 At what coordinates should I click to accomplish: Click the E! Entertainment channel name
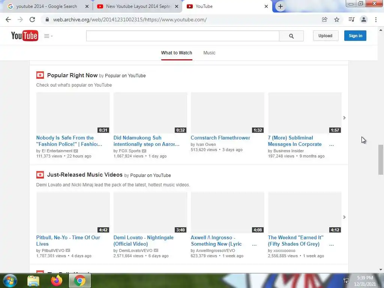point(57,151)
